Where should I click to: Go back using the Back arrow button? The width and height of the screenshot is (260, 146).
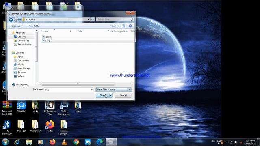click(x=11, y=19)
